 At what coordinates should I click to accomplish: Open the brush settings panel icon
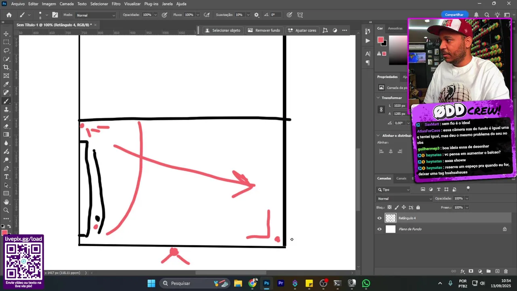coord(55,15)
